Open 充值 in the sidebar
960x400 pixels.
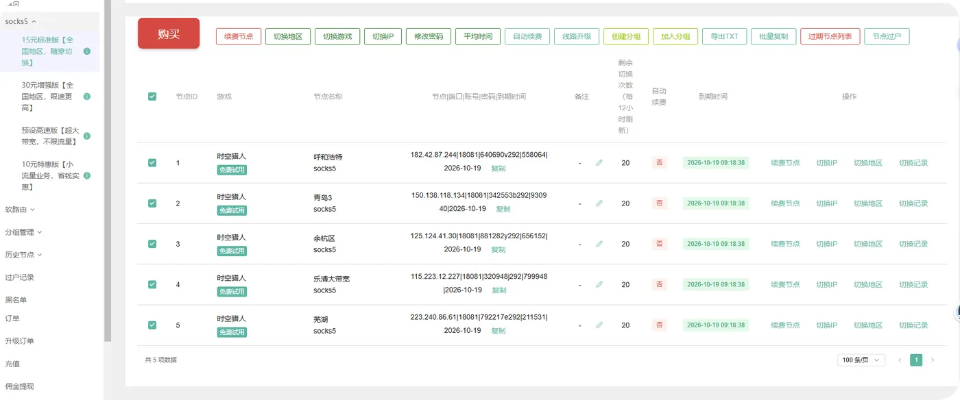click(12, 364)
